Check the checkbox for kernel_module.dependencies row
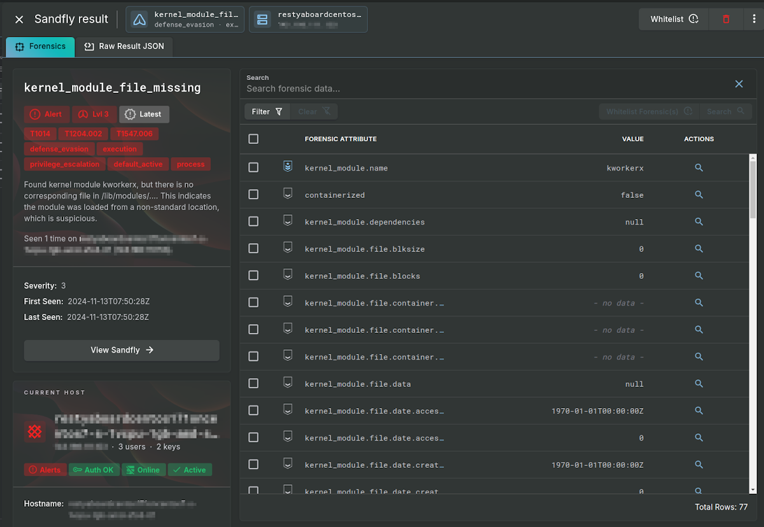This screenshot has height=527, width=764. point(253,221)
